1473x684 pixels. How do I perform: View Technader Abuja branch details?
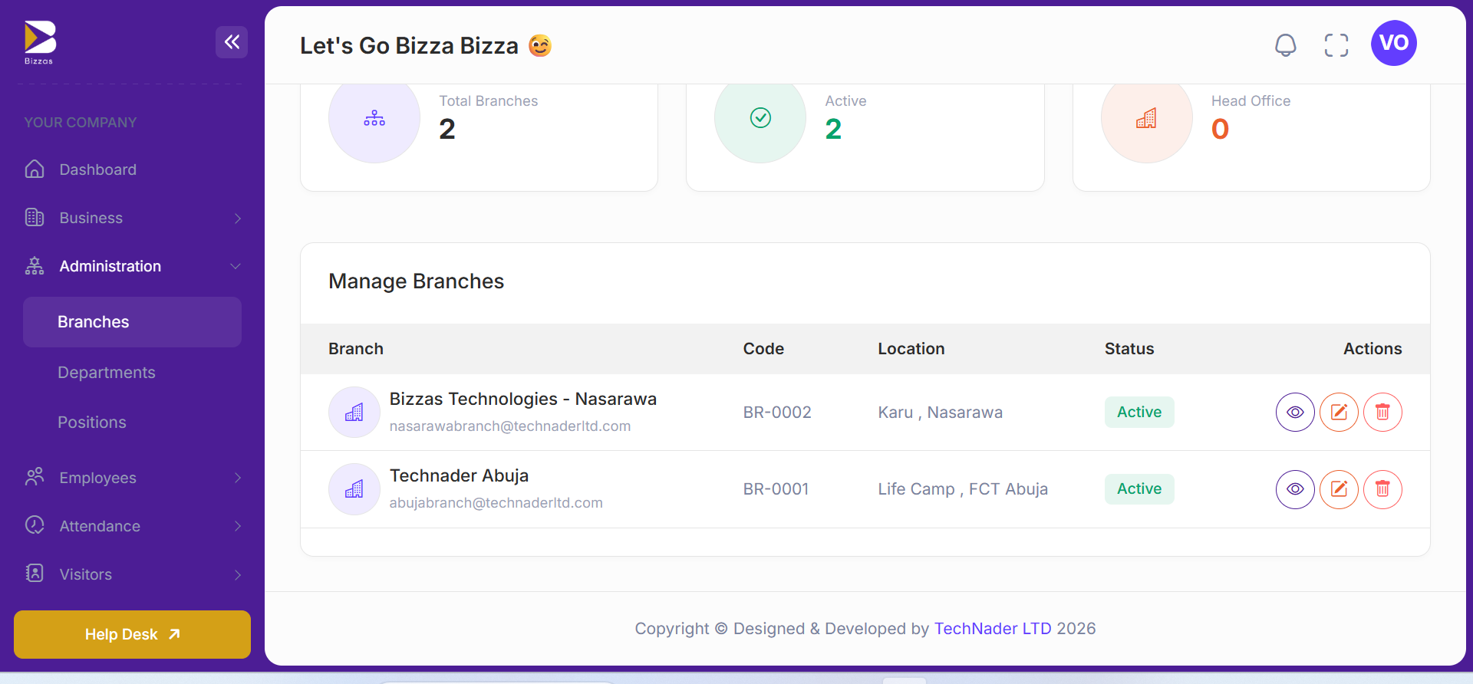point(1295,489)
